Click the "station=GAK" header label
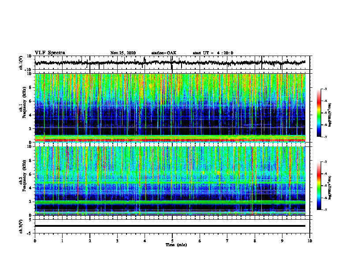This screenshot has width=349, height=270. pos(164,53)
